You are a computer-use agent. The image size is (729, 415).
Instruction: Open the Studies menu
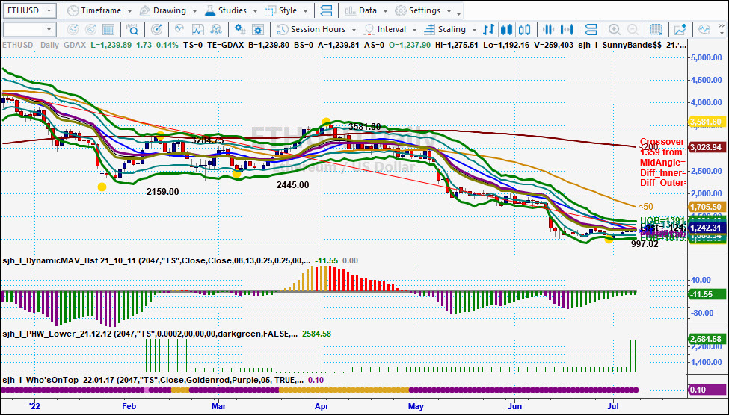(230, 10)
